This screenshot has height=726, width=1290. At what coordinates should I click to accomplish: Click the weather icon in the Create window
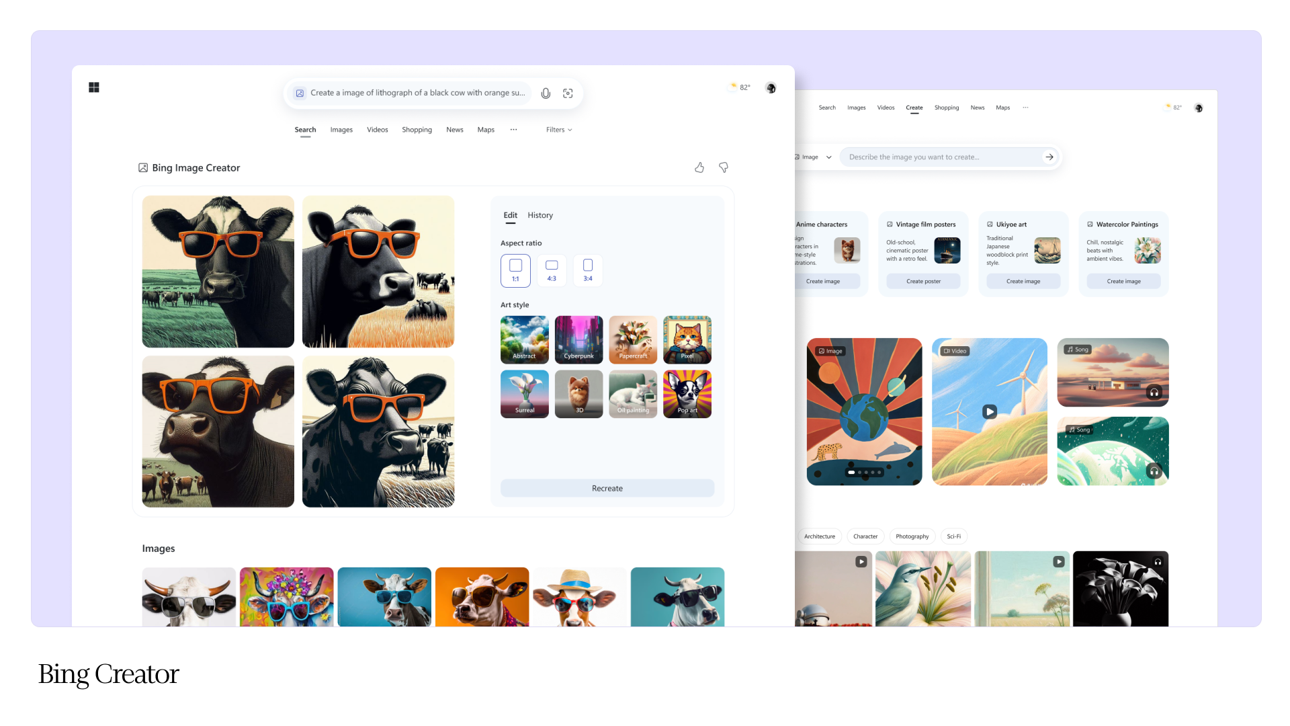[1168, 107]
